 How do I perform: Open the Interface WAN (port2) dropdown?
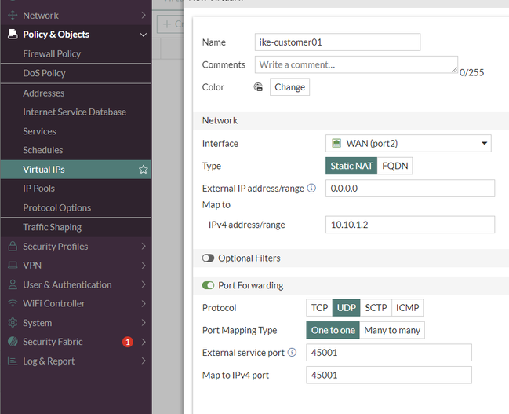(x=409, y=144)
